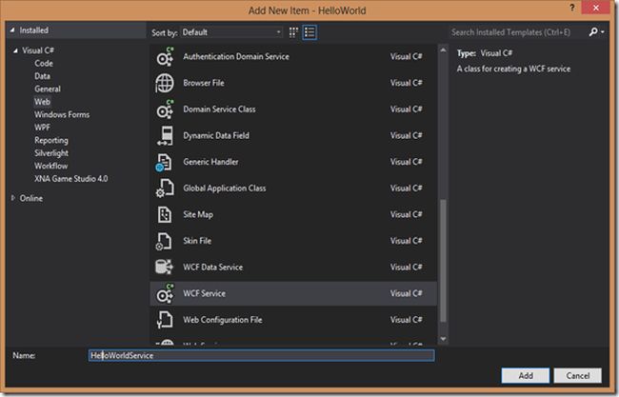Image resolution: width=619 pixels, height=397 pixels.
Task: Select the Authentication Domain Service template icon
Action: [x=165, y=56]
